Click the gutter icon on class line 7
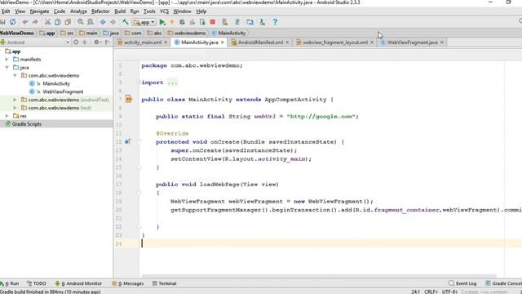 (129, 99)
